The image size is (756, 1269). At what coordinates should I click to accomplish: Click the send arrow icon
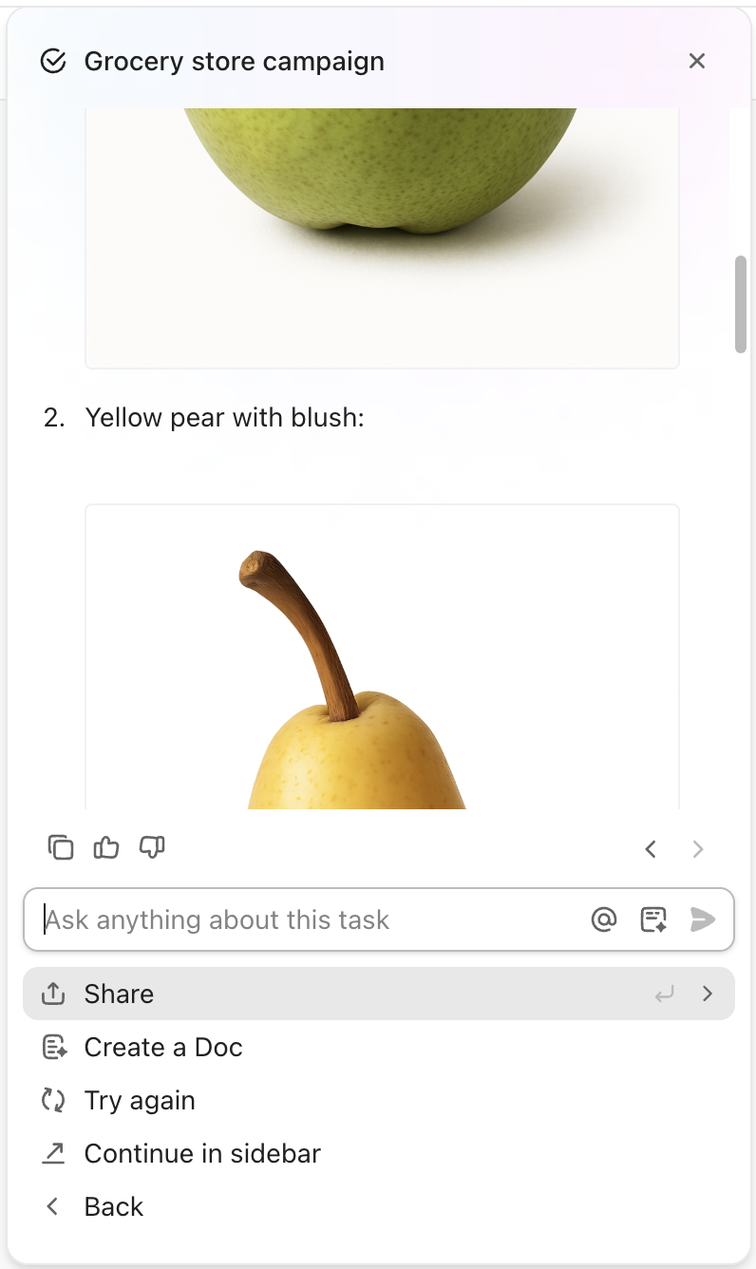click(703, 919)
